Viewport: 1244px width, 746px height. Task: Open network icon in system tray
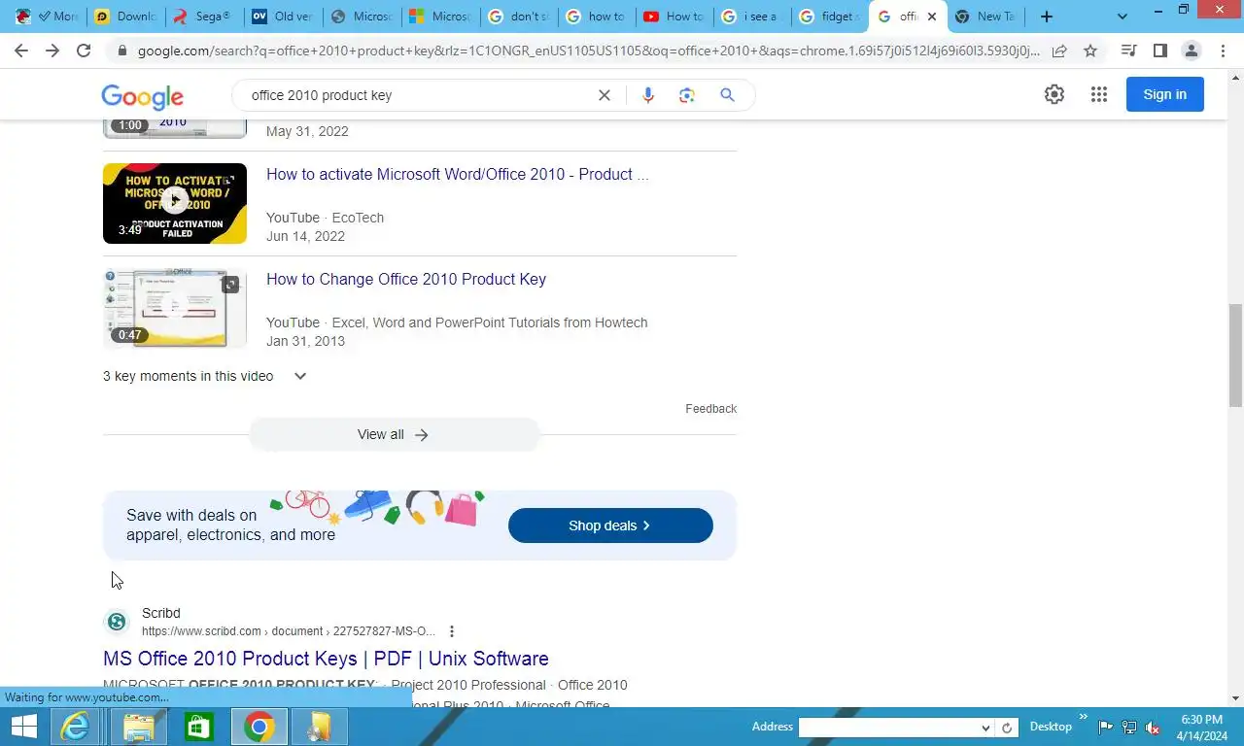pyautogui.click(x=1129, y=728)
